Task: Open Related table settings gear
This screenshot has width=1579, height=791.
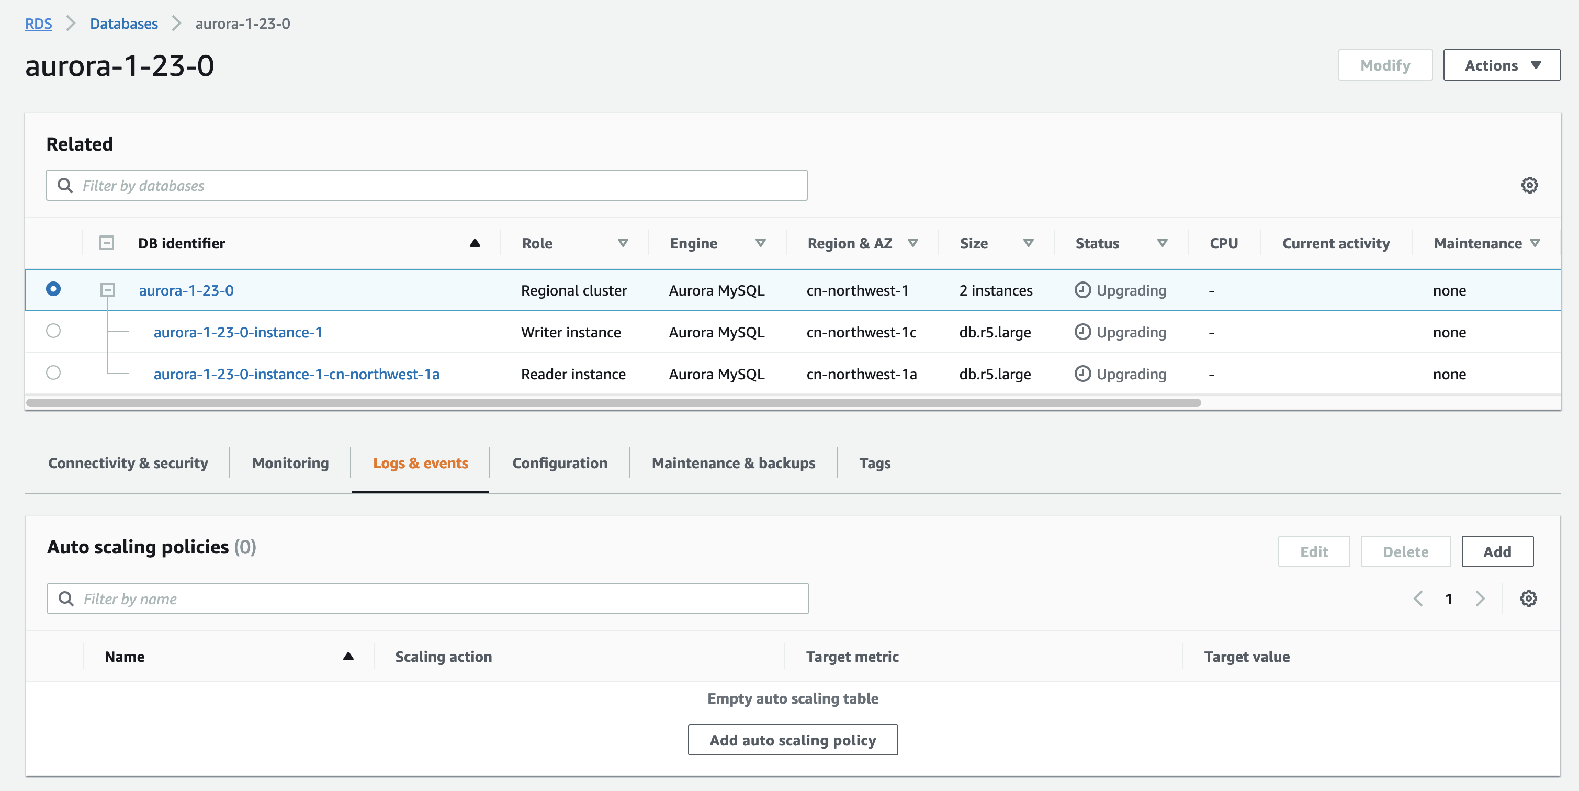Action: [x=1529, y=185]
